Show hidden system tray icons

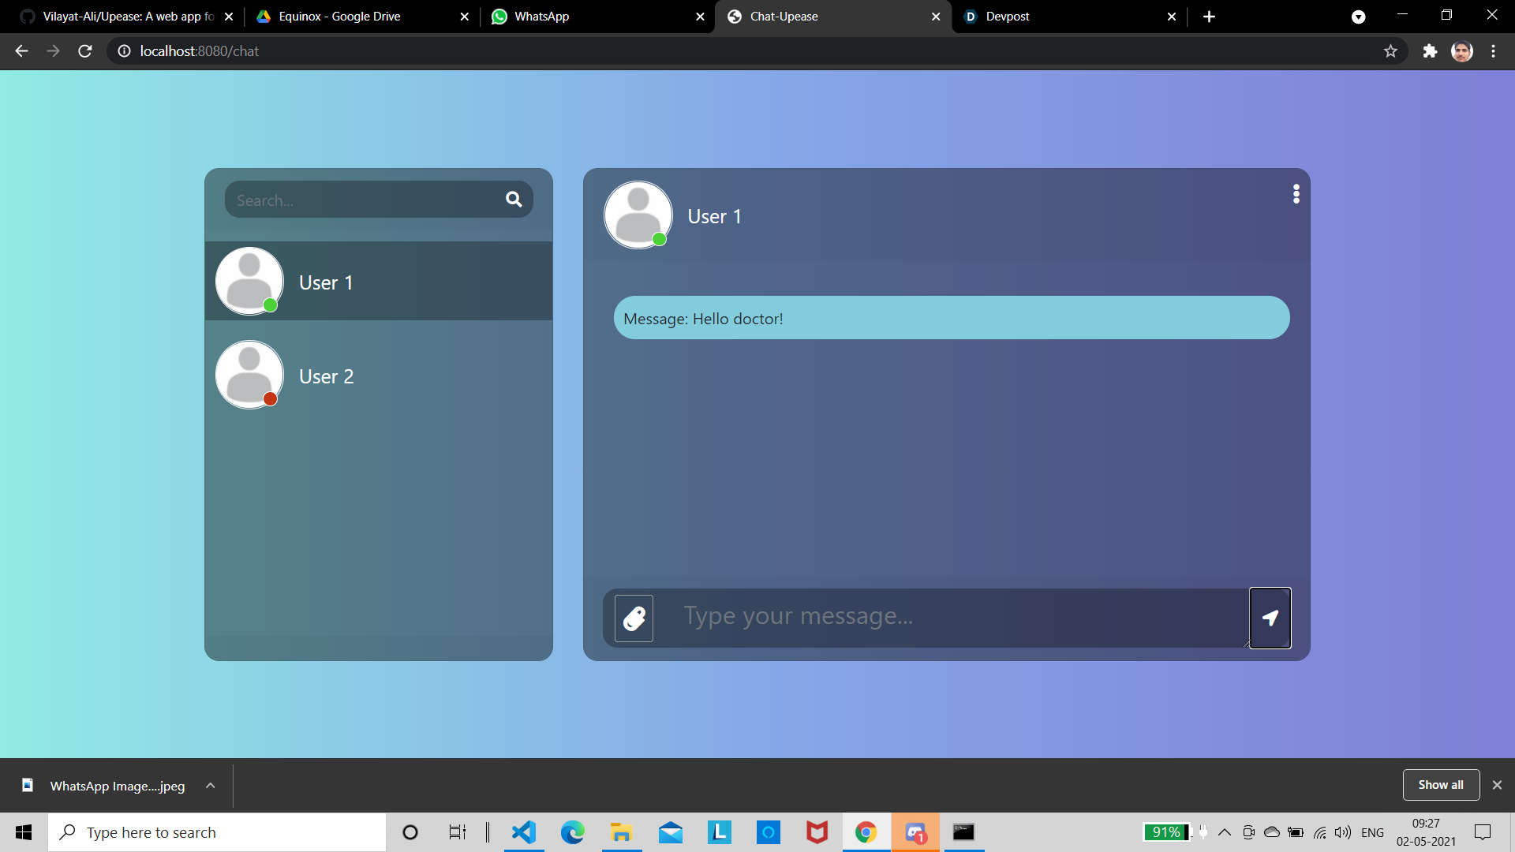[x=1225, y=832]
